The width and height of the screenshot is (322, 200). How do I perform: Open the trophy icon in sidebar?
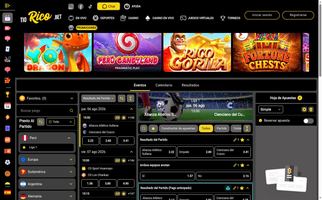point(8,94)
